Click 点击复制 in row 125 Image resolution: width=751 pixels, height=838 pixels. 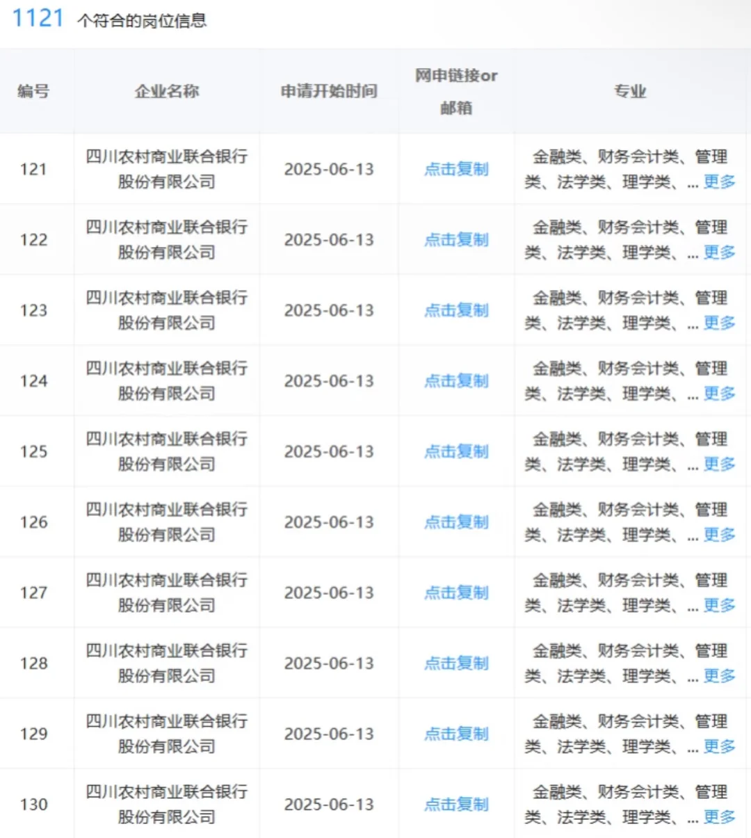(456, 451)
